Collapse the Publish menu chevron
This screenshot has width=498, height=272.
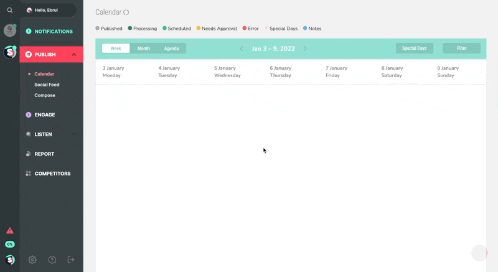(74, 55)
